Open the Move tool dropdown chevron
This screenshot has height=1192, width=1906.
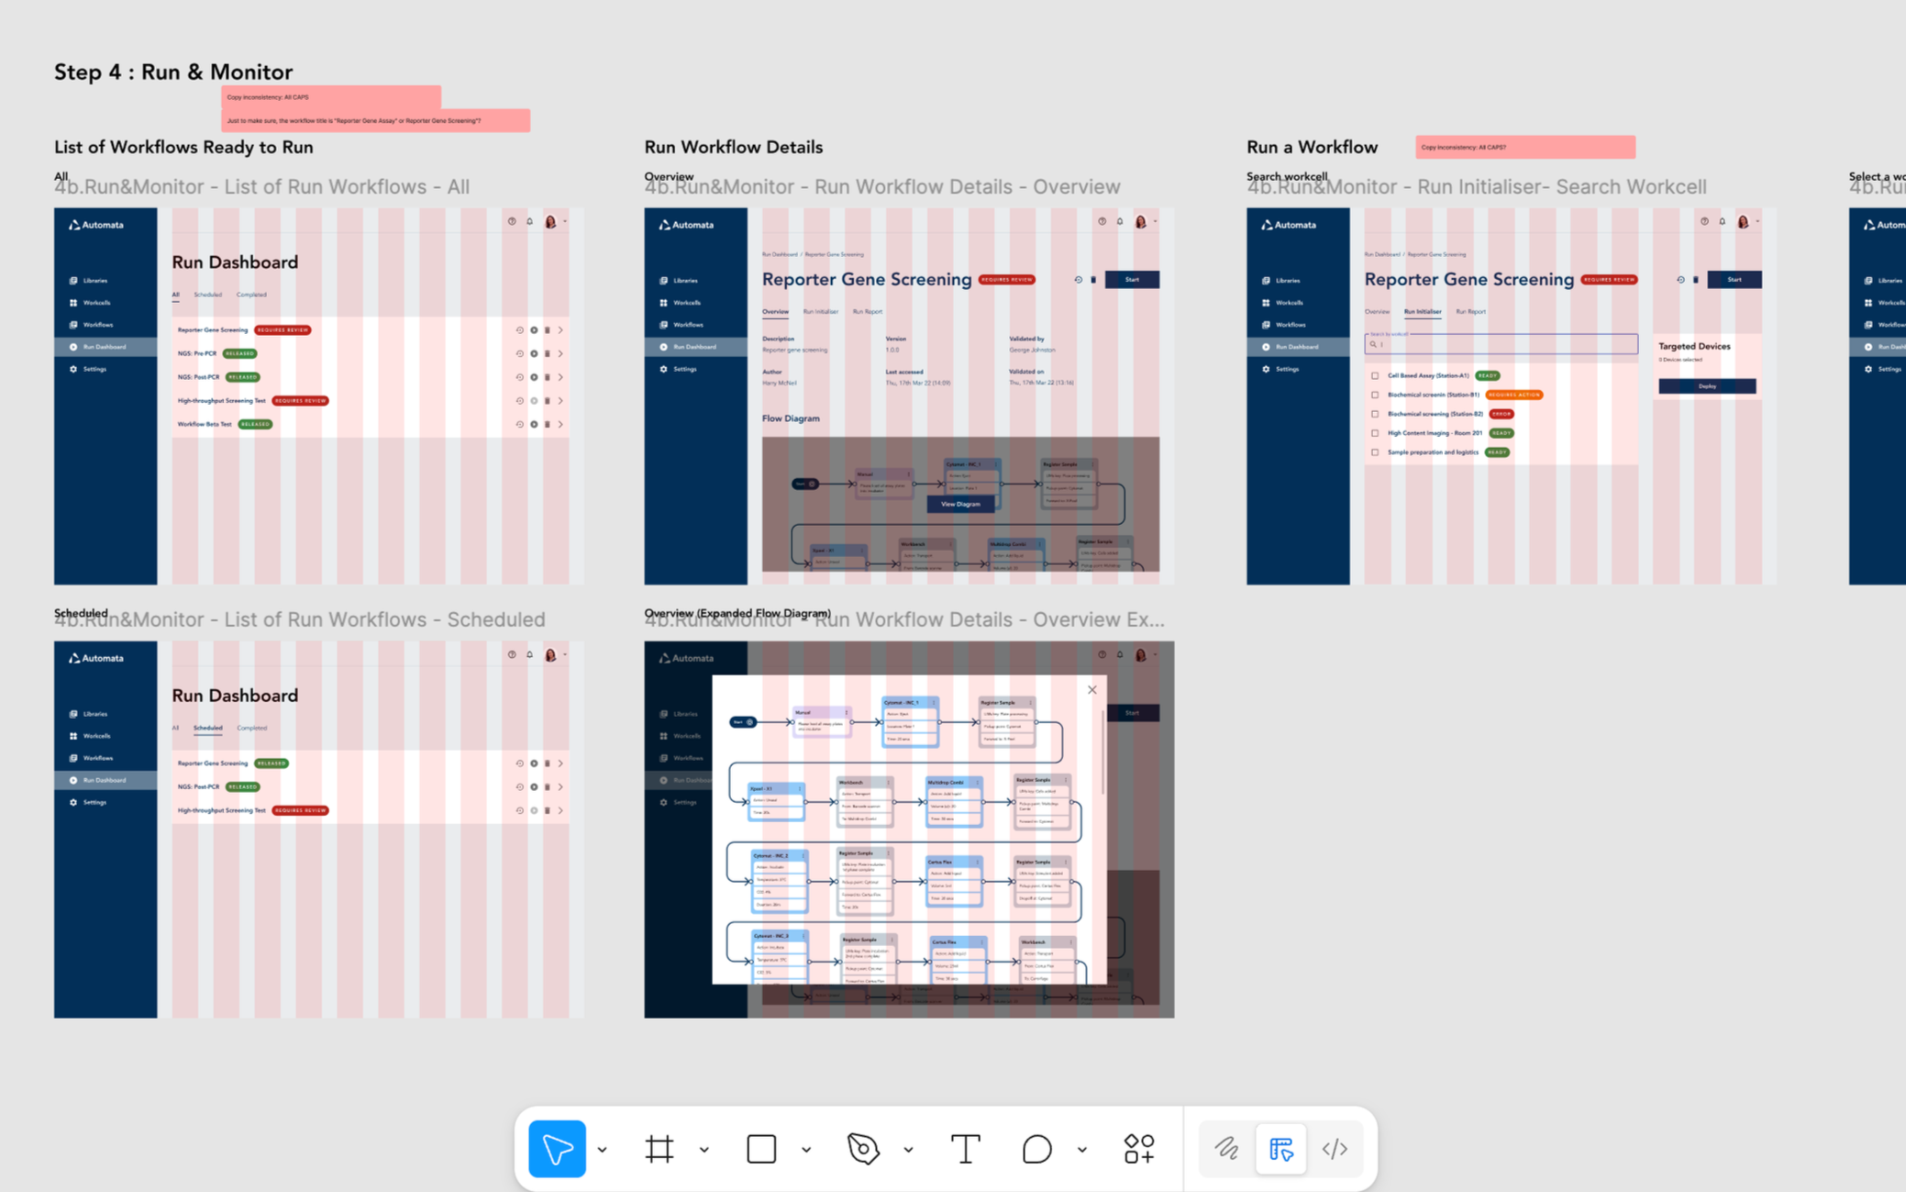click(x=603, y=1148)
